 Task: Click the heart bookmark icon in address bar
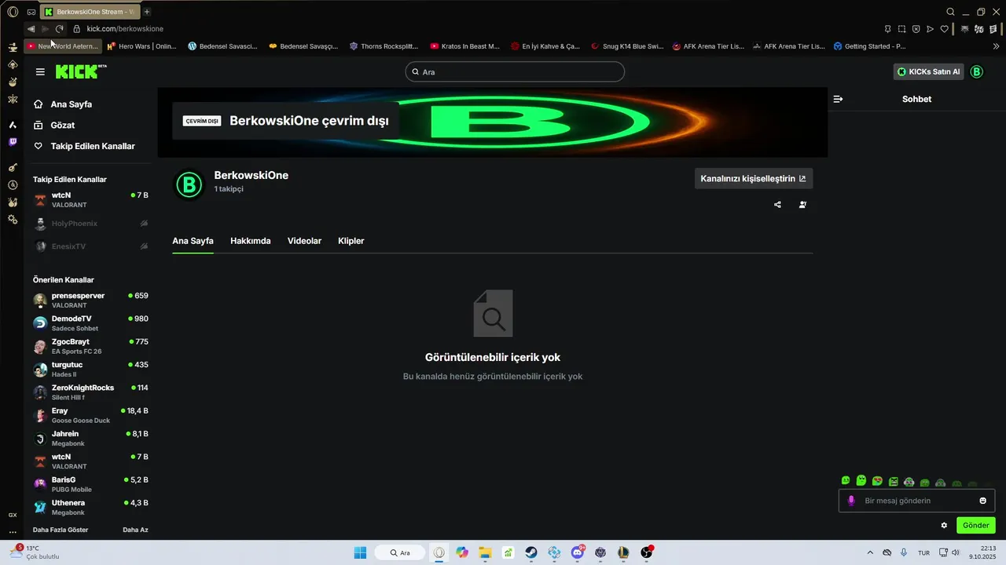click(x=945, y=29)
